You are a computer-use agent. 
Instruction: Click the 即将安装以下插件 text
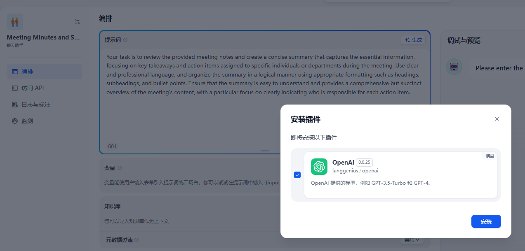point(314,137)
